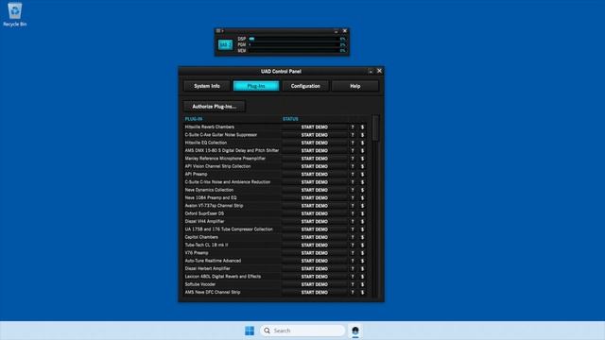Select the Plug-Ins tab
Screen dimensions: 605x340
click(256, 86)
